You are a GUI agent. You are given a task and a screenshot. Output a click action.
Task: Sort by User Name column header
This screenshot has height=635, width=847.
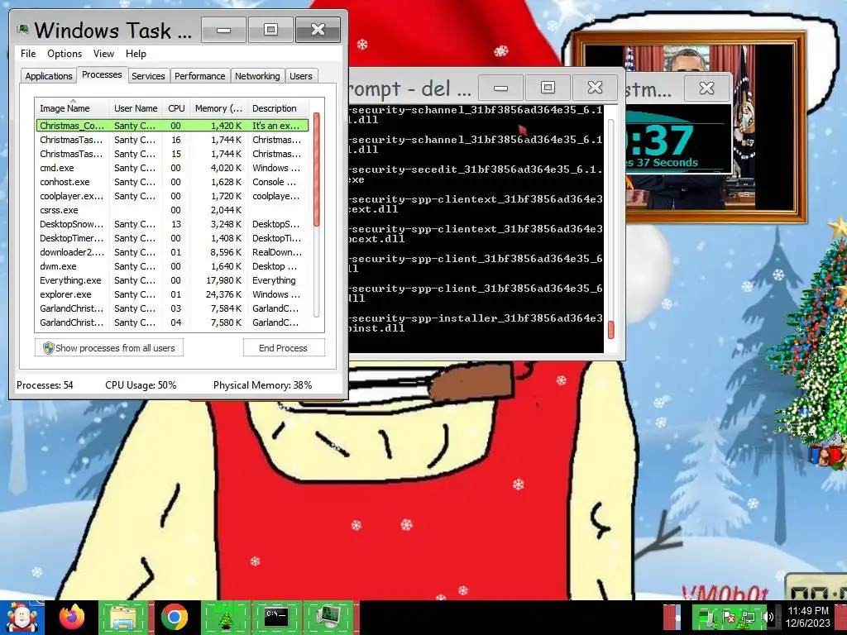[x=136, y=108]
